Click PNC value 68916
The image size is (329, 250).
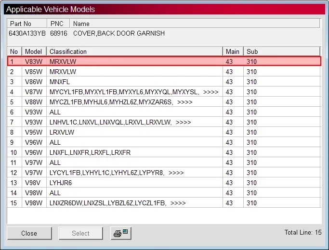(x=59, y=33)
